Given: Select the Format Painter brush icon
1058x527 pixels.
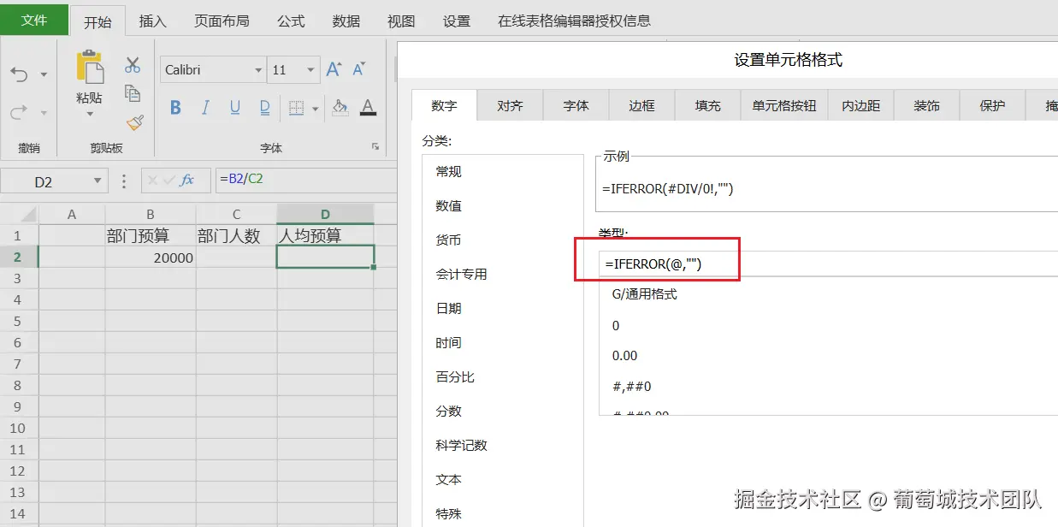Looking at the screenshot, I should 133,123.
